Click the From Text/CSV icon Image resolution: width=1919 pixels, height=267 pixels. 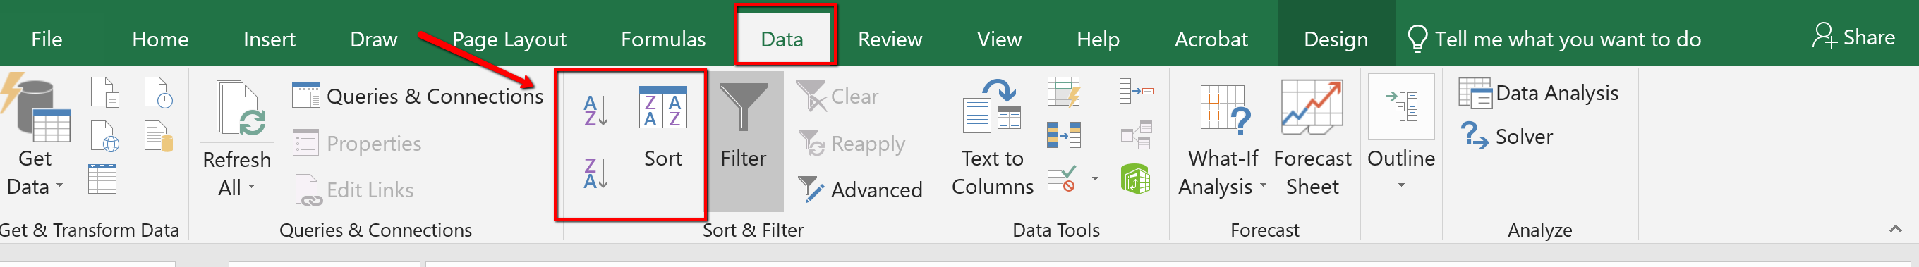105,92
